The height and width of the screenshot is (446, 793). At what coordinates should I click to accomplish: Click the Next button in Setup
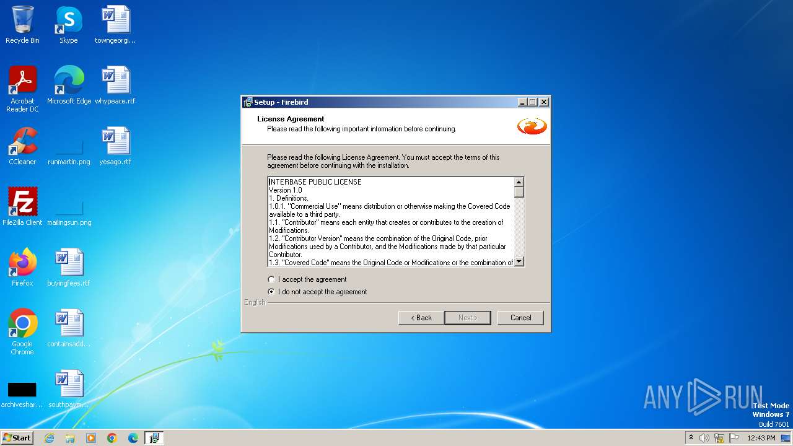(468, 318)
